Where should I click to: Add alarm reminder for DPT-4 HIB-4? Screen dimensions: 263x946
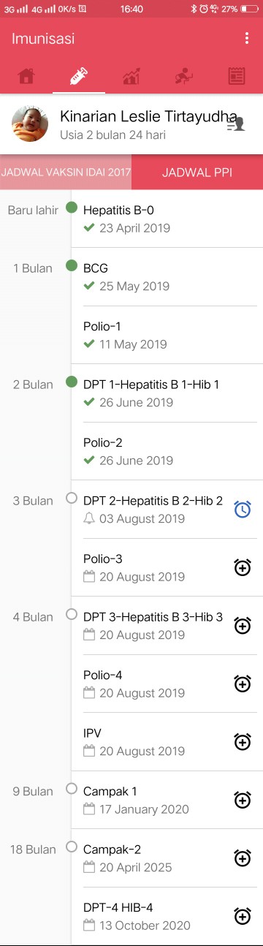tap(243, 916)
